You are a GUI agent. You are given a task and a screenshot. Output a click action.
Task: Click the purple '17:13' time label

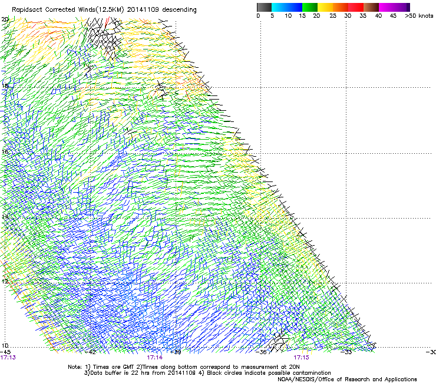pos(8,358)
